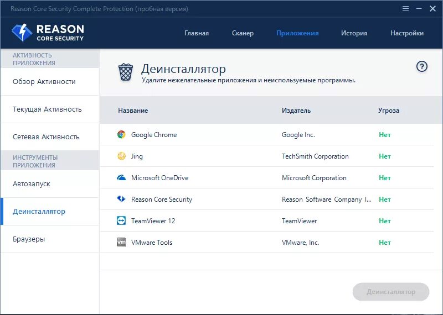
Task: Sort by the Угроза column header
Action: [389, 111]
